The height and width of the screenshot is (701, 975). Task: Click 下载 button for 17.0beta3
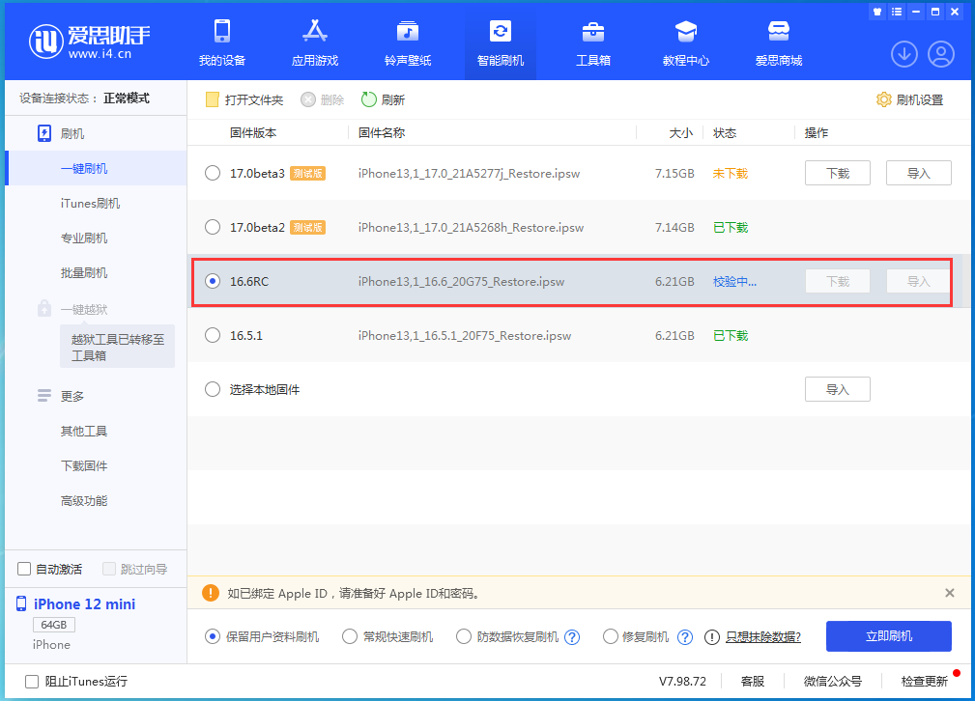(838, 173)
